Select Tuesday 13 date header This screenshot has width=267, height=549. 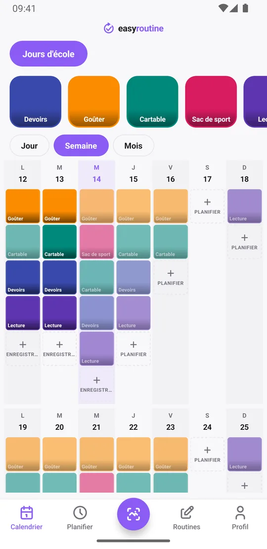[59, 174]
